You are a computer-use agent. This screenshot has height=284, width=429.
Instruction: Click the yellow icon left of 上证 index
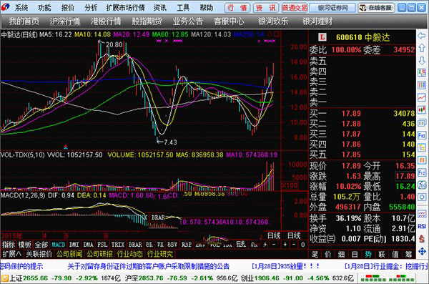tap(5, 278)
